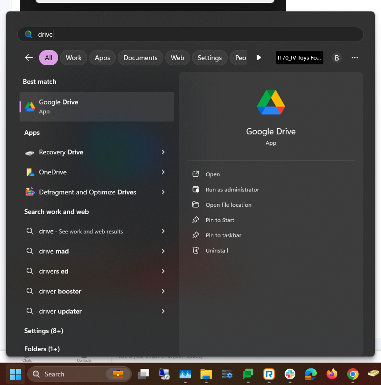This screenshot has width=381, height=385.
Task: Expand Recovery Drive options chevron
Action: [x=163, y=152]
